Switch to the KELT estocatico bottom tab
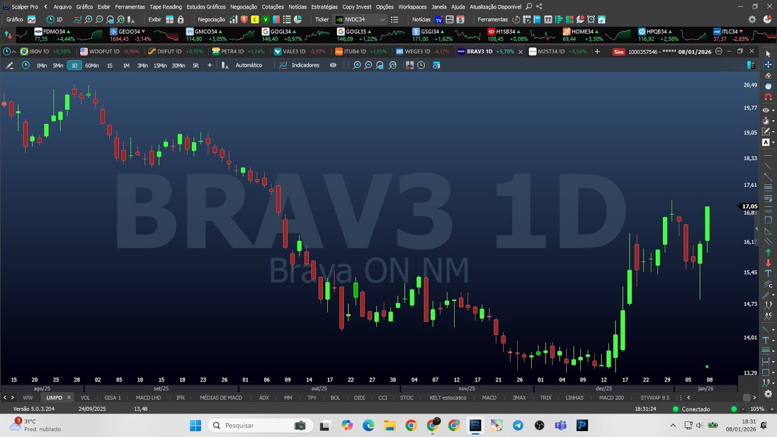 tap(448, 398)
